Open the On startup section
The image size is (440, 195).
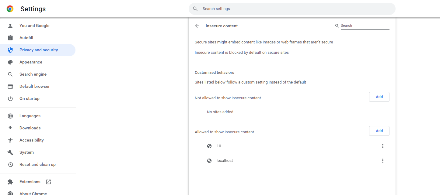(x=30, y=99)
